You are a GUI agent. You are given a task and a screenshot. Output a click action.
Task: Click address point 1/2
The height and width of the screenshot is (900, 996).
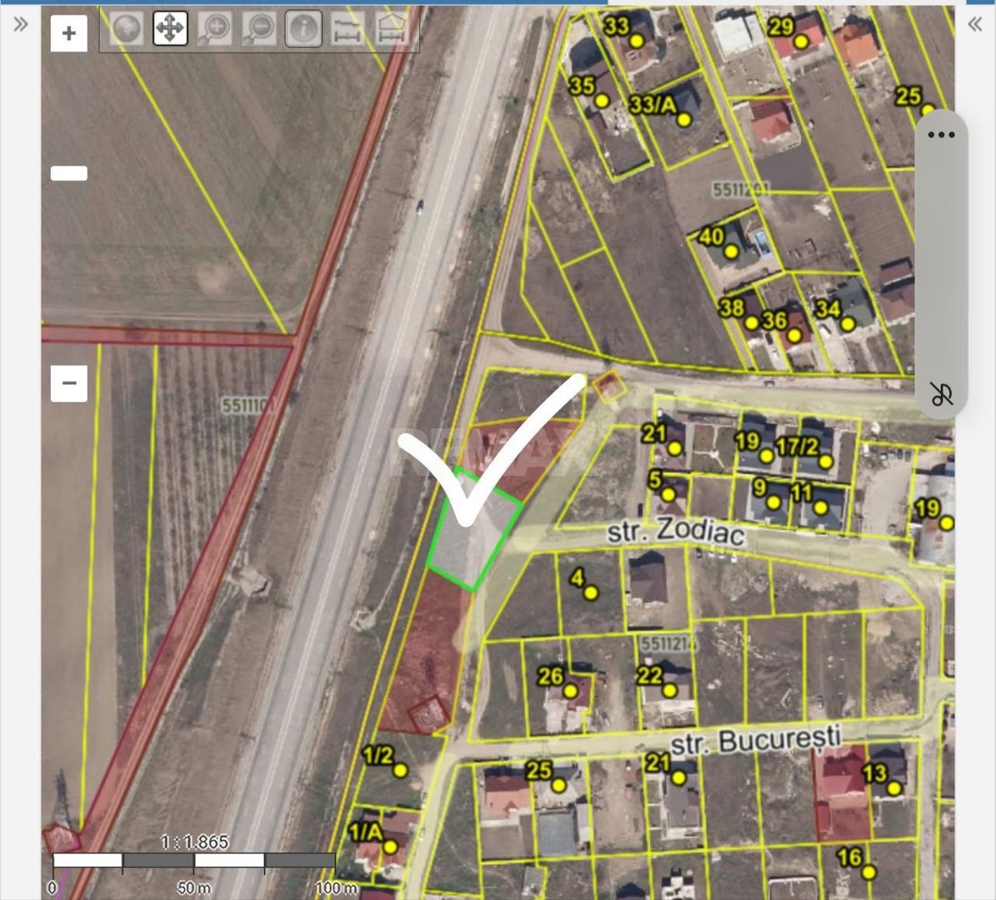coord(399,771)
